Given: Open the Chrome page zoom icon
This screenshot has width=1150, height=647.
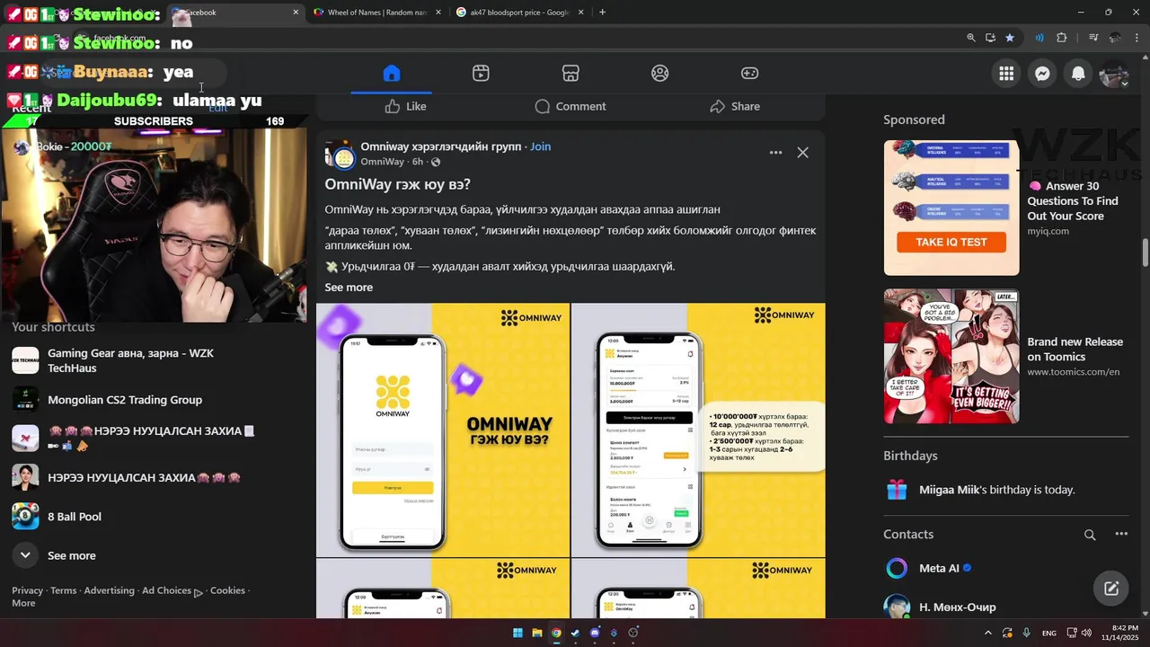Looking at the screenshot, I should click(971, 38).
